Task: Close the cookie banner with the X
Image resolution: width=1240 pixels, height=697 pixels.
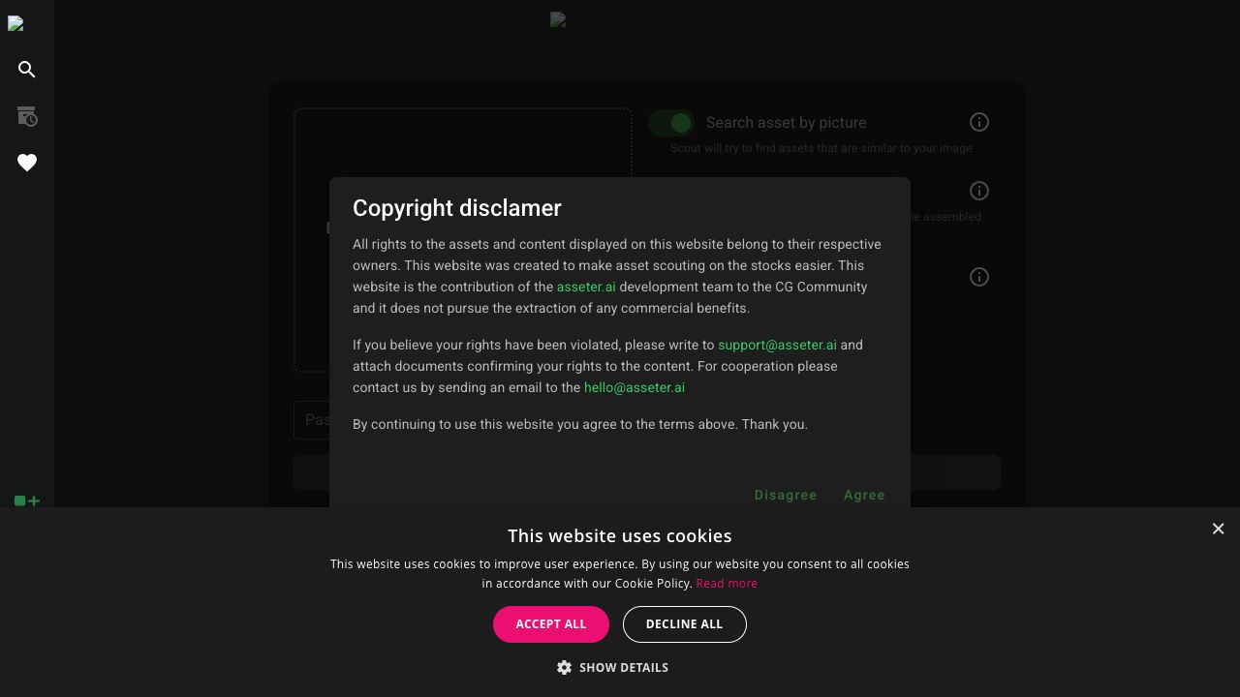Action: (1218, 529)
